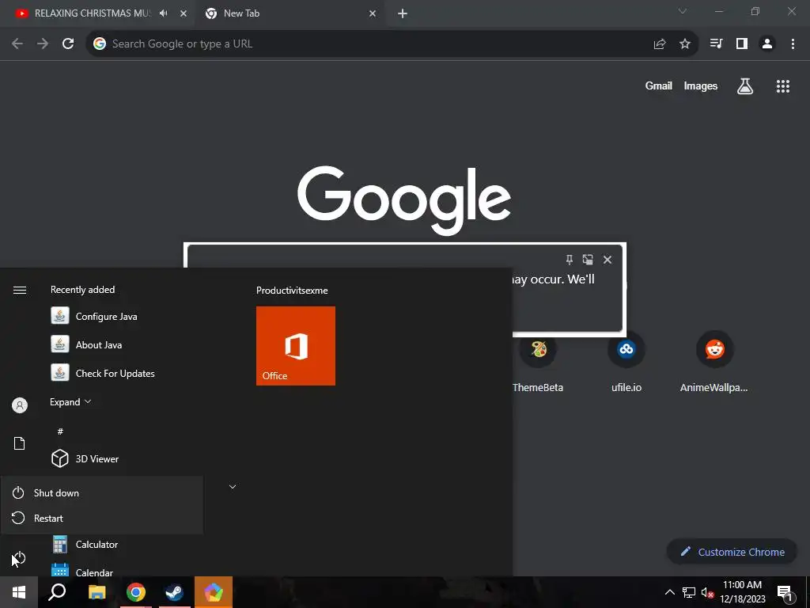Expand folder chevron in app list
This screenshot has width=810, height=608.
coord(233,487)
